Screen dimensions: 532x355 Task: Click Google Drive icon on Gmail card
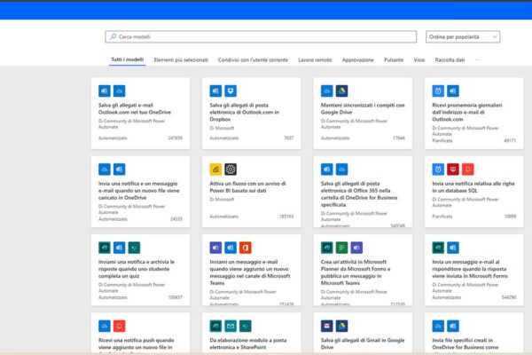pyautogui.click(x=341, y=326)
